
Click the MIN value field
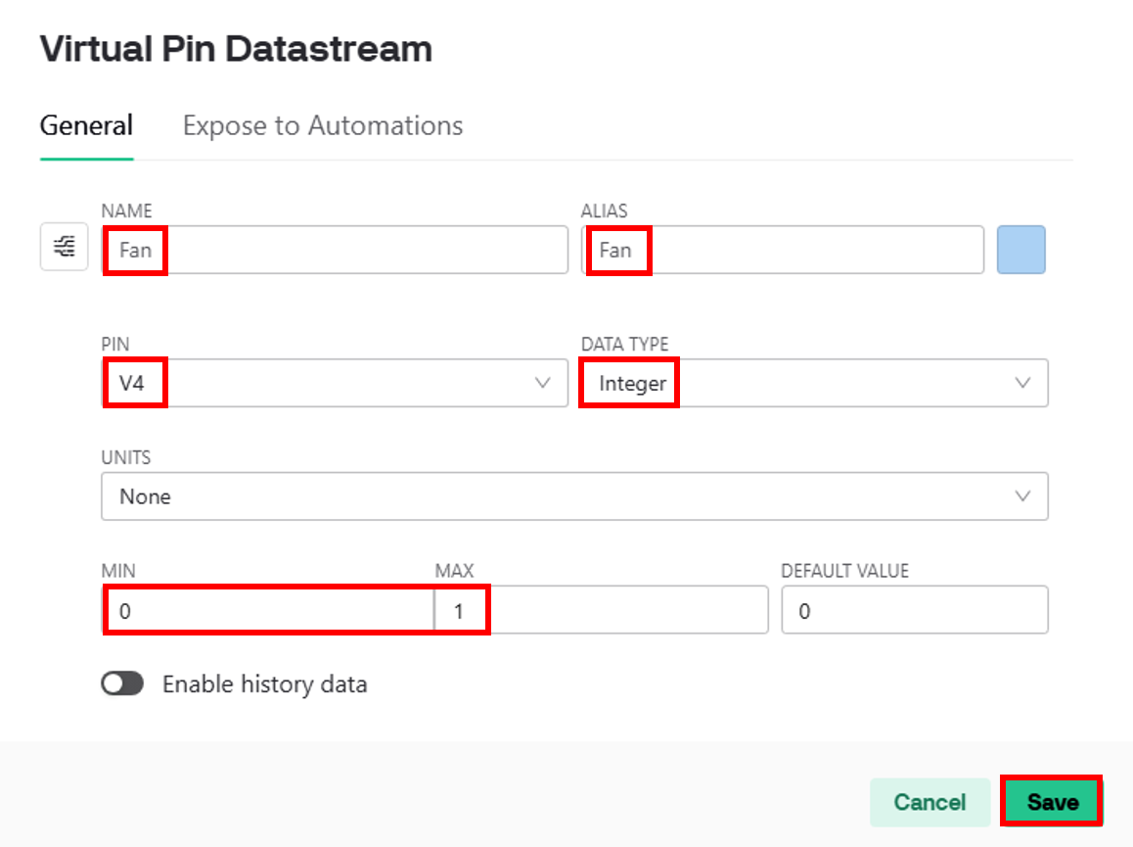pos(268,610)
